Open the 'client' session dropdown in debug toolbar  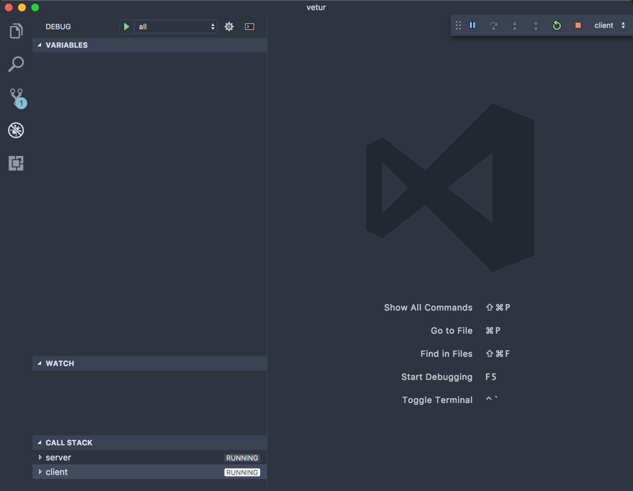click(x=610, y=26)
